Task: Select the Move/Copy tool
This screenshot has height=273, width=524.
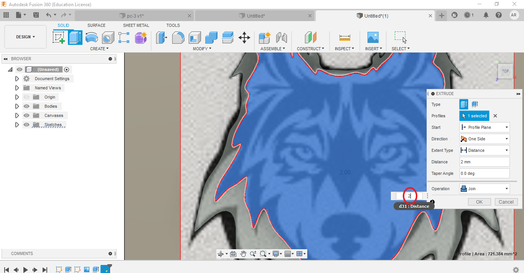Action: [x=244, y=38]
